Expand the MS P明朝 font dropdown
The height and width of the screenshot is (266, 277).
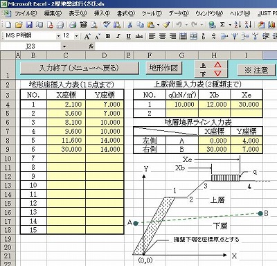[x=58, y=36]
